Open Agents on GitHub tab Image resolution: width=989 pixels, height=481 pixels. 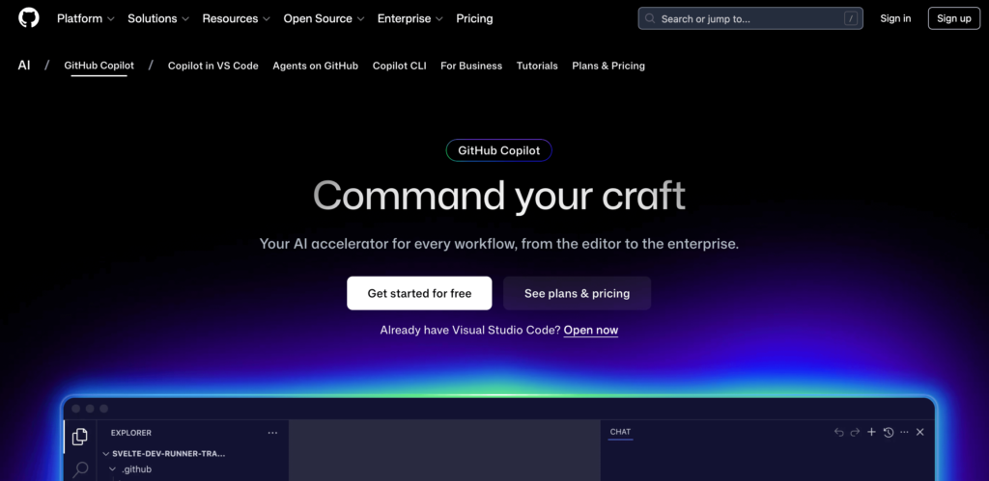[x=316, y=66]
